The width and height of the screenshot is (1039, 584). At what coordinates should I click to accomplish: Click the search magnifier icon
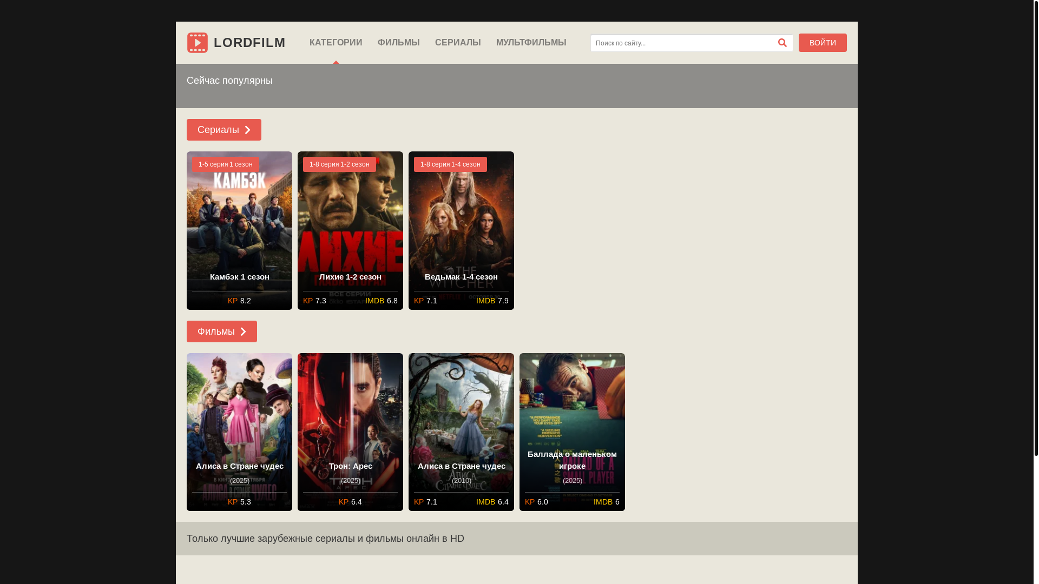[x=782, y=43]
